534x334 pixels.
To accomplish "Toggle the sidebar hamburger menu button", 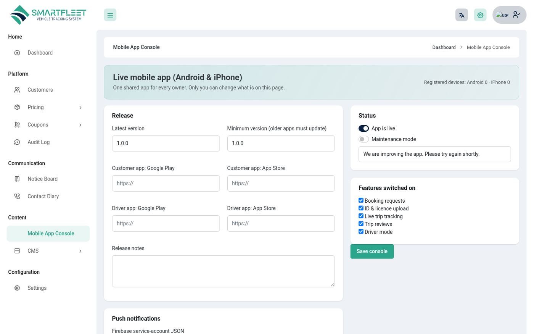I will point(110,15).
